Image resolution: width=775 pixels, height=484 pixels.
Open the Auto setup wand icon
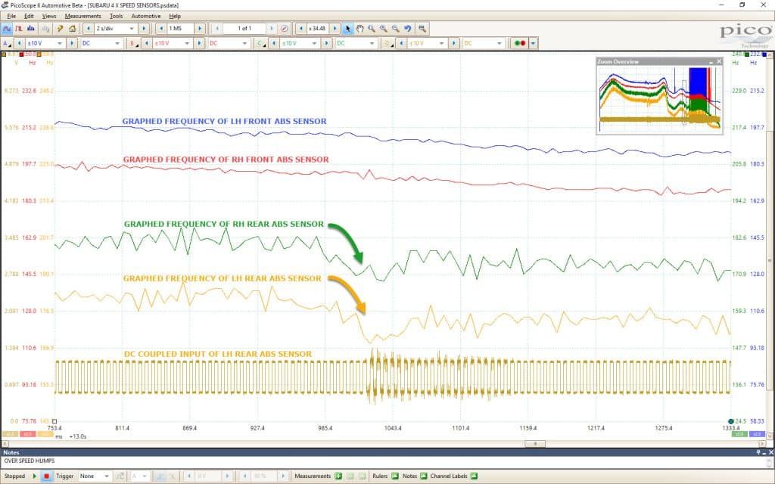click(61, 29)
